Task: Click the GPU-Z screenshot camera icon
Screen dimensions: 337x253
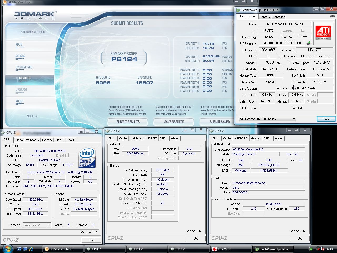Action: click(x=332, y=16)
